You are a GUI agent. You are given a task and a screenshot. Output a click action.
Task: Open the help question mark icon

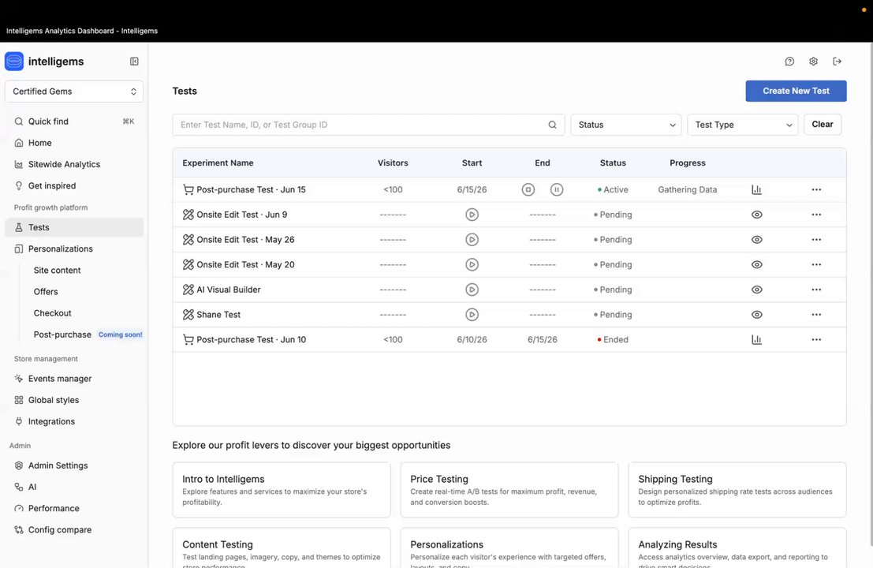pos(789,62)
